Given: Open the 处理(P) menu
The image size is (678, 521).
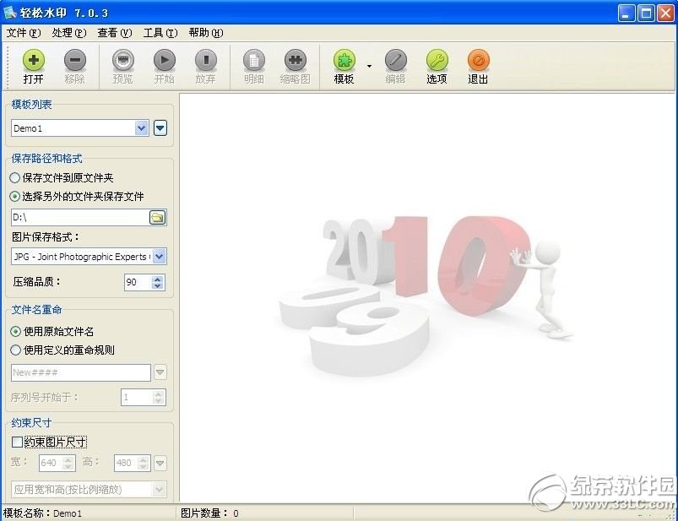Looking at the screenshot, I should 68,33.
